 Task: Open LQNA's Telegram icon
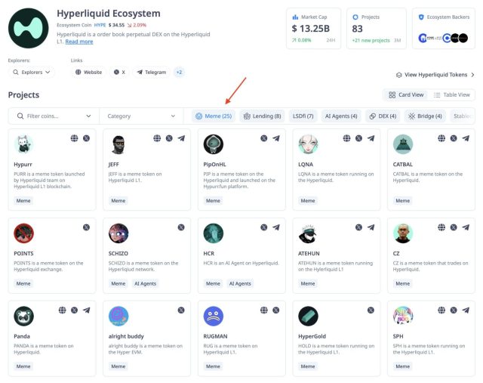point(371,138)
